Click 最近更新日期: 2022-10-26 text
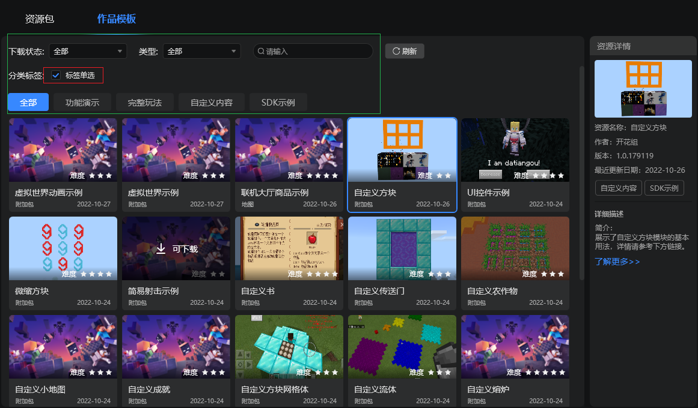The height and width of the screenshot is (408, 698). pos(640,170)
